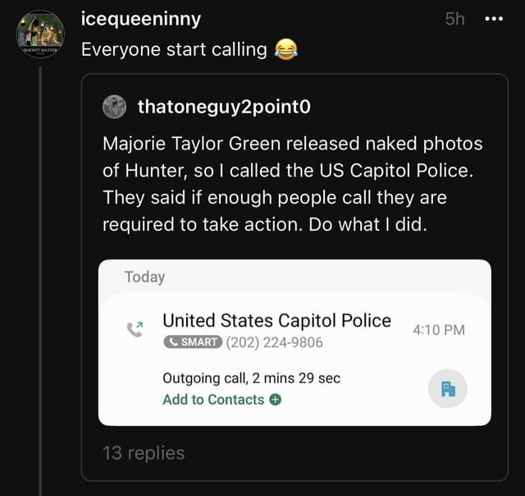
Task: Click the quoted post about Capitol Police
Action: pos(293,183)
